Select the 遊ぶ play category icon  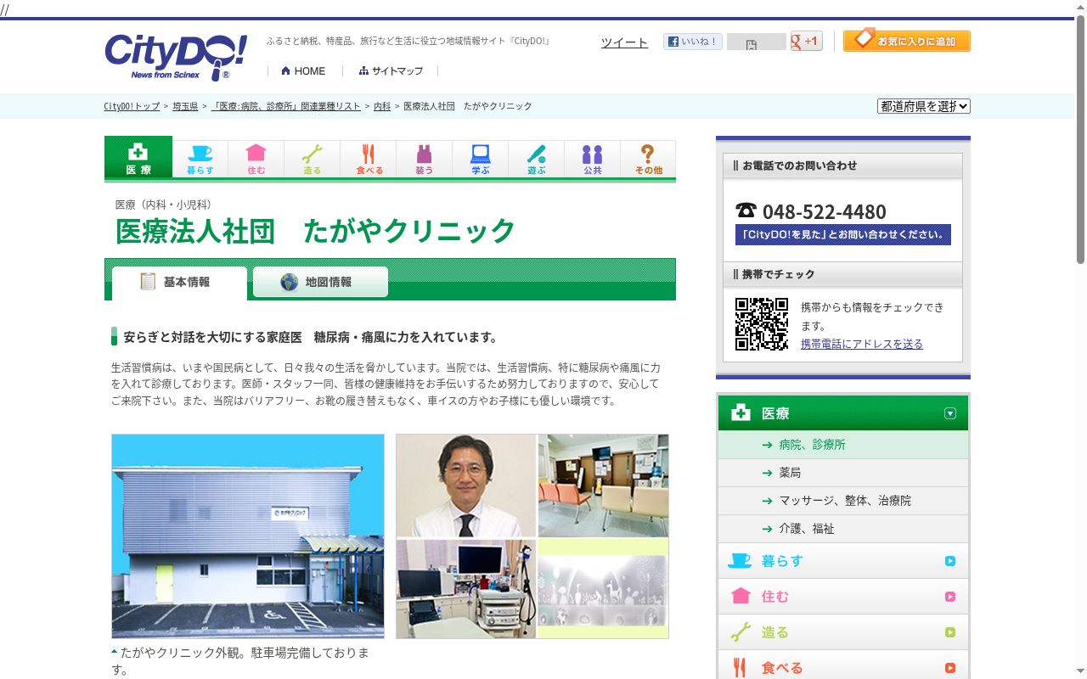pos(537,159)
